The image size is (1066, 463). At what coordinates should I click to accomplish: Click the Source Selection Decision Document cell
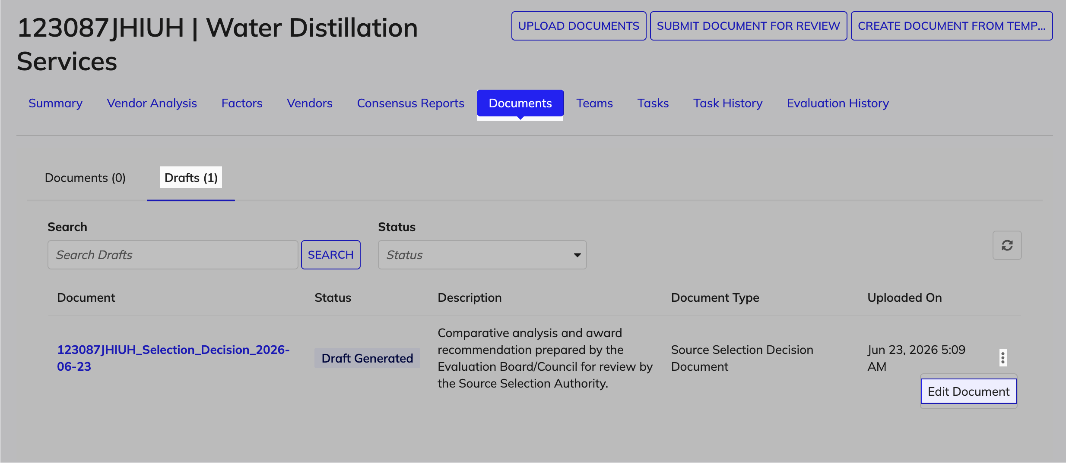coord(742,358)
